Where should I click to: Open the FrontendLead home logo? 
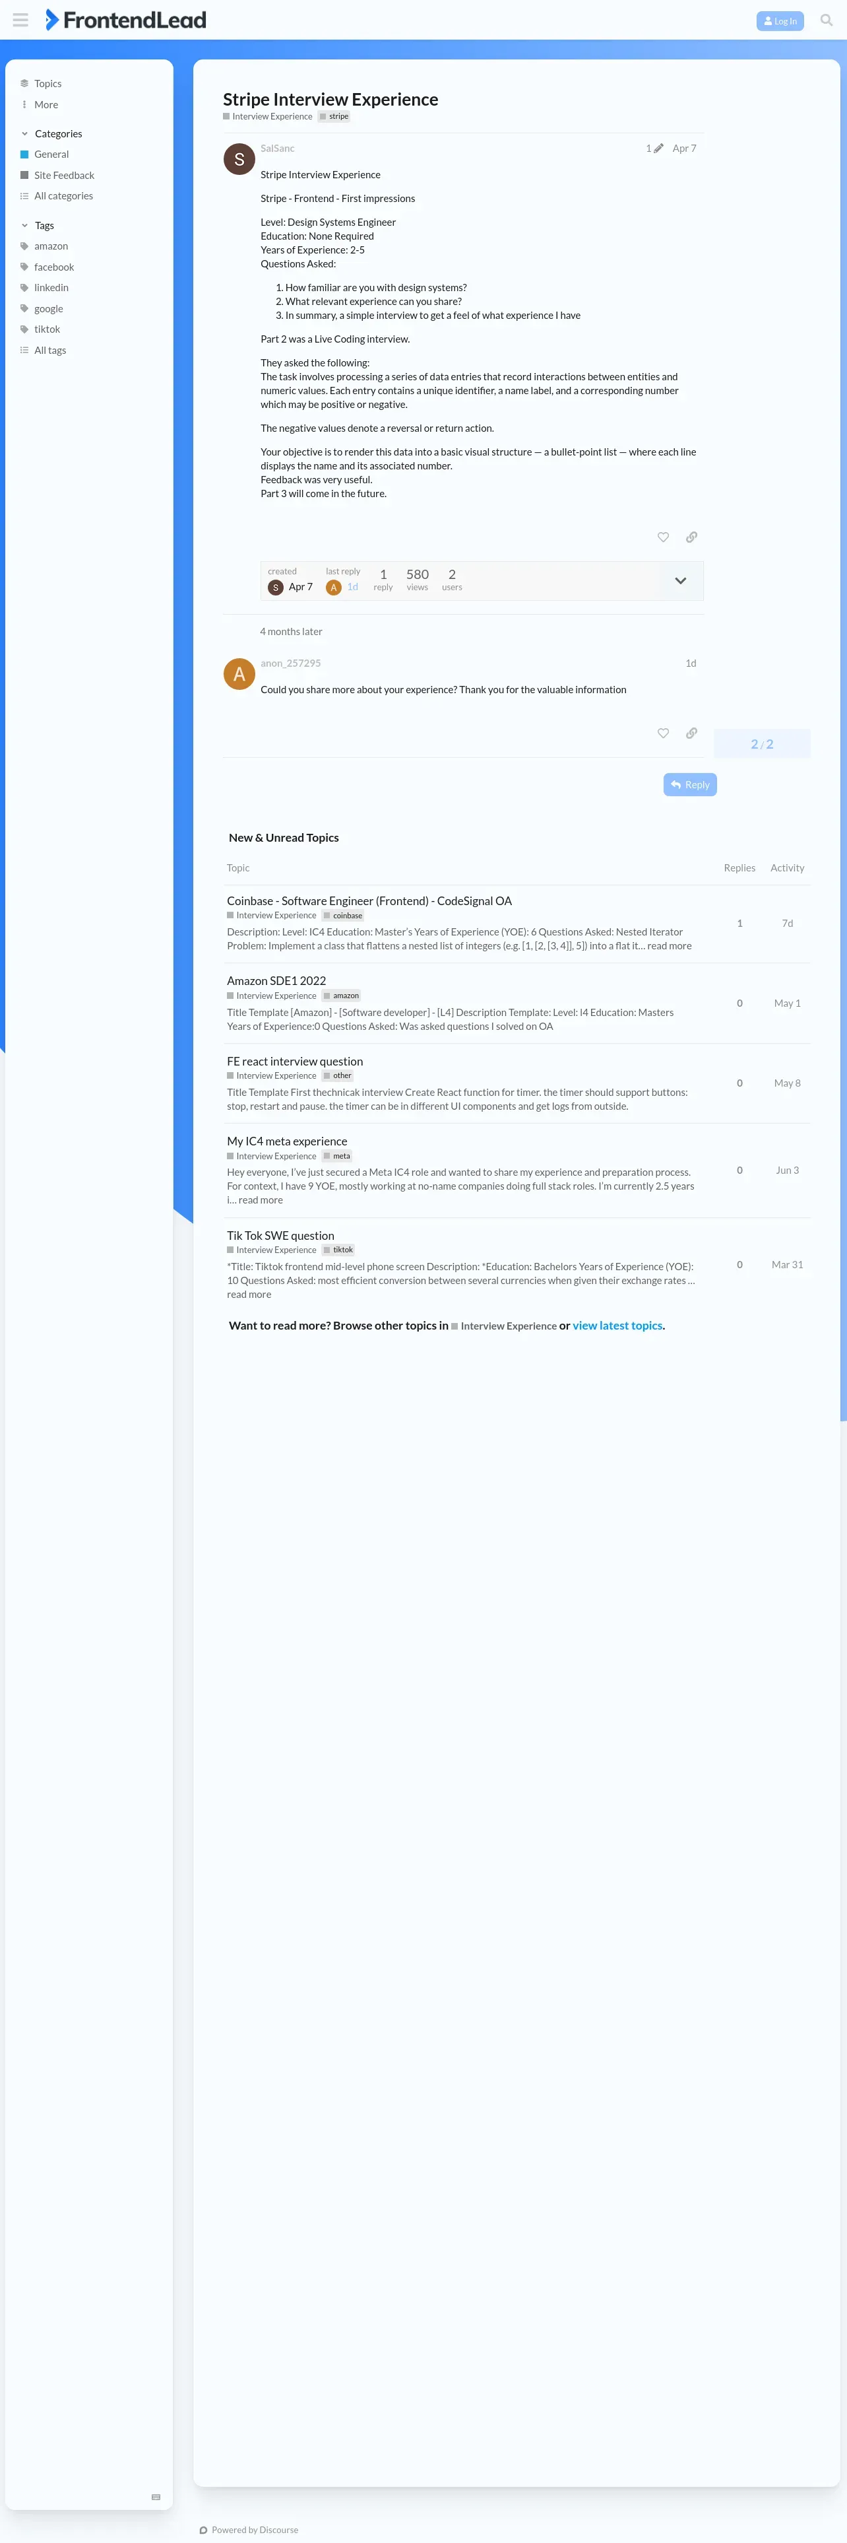pyautogui.click(x=125, y=20)
